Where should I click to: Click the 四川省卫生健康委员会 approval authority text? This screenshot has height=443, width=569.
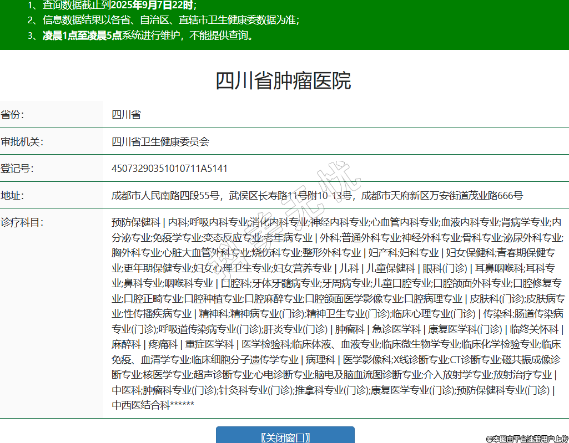(x=160, y=141)
